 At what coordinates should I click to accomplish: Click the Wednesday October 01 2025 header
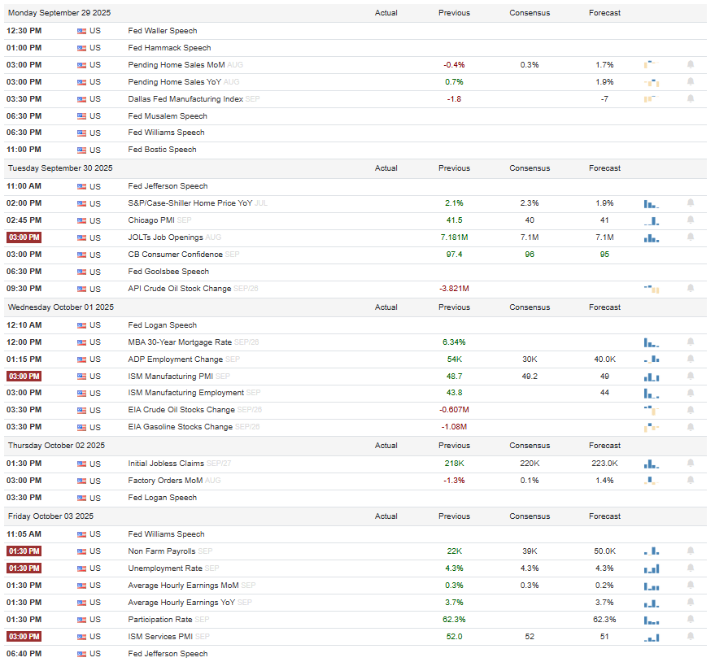pos(61,307)
